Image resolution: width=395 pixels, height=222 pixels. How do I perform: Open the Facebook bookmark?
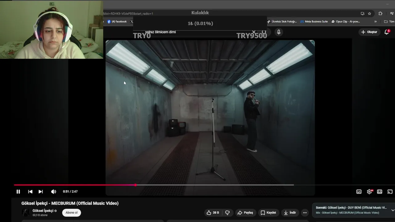coord(117,22)
